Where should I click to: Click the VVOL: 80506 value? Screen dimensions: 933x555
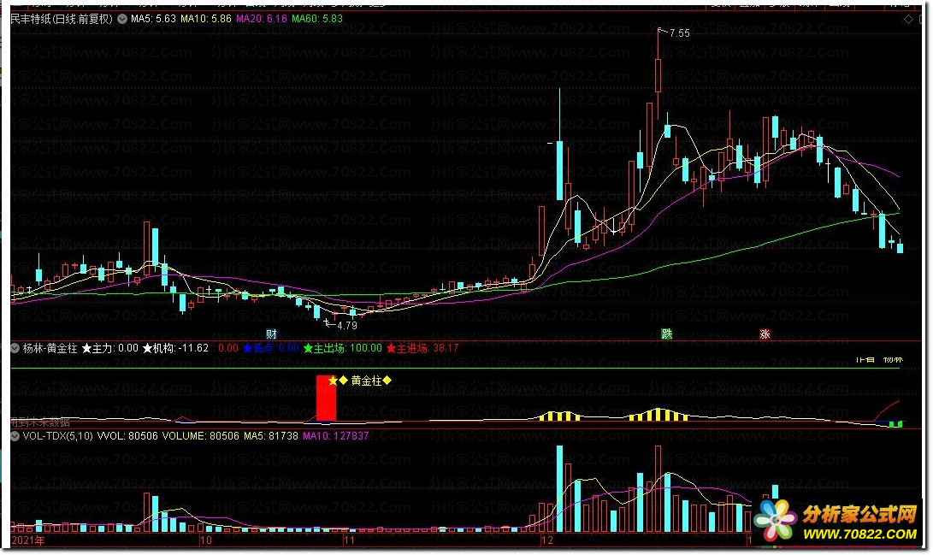127,436
